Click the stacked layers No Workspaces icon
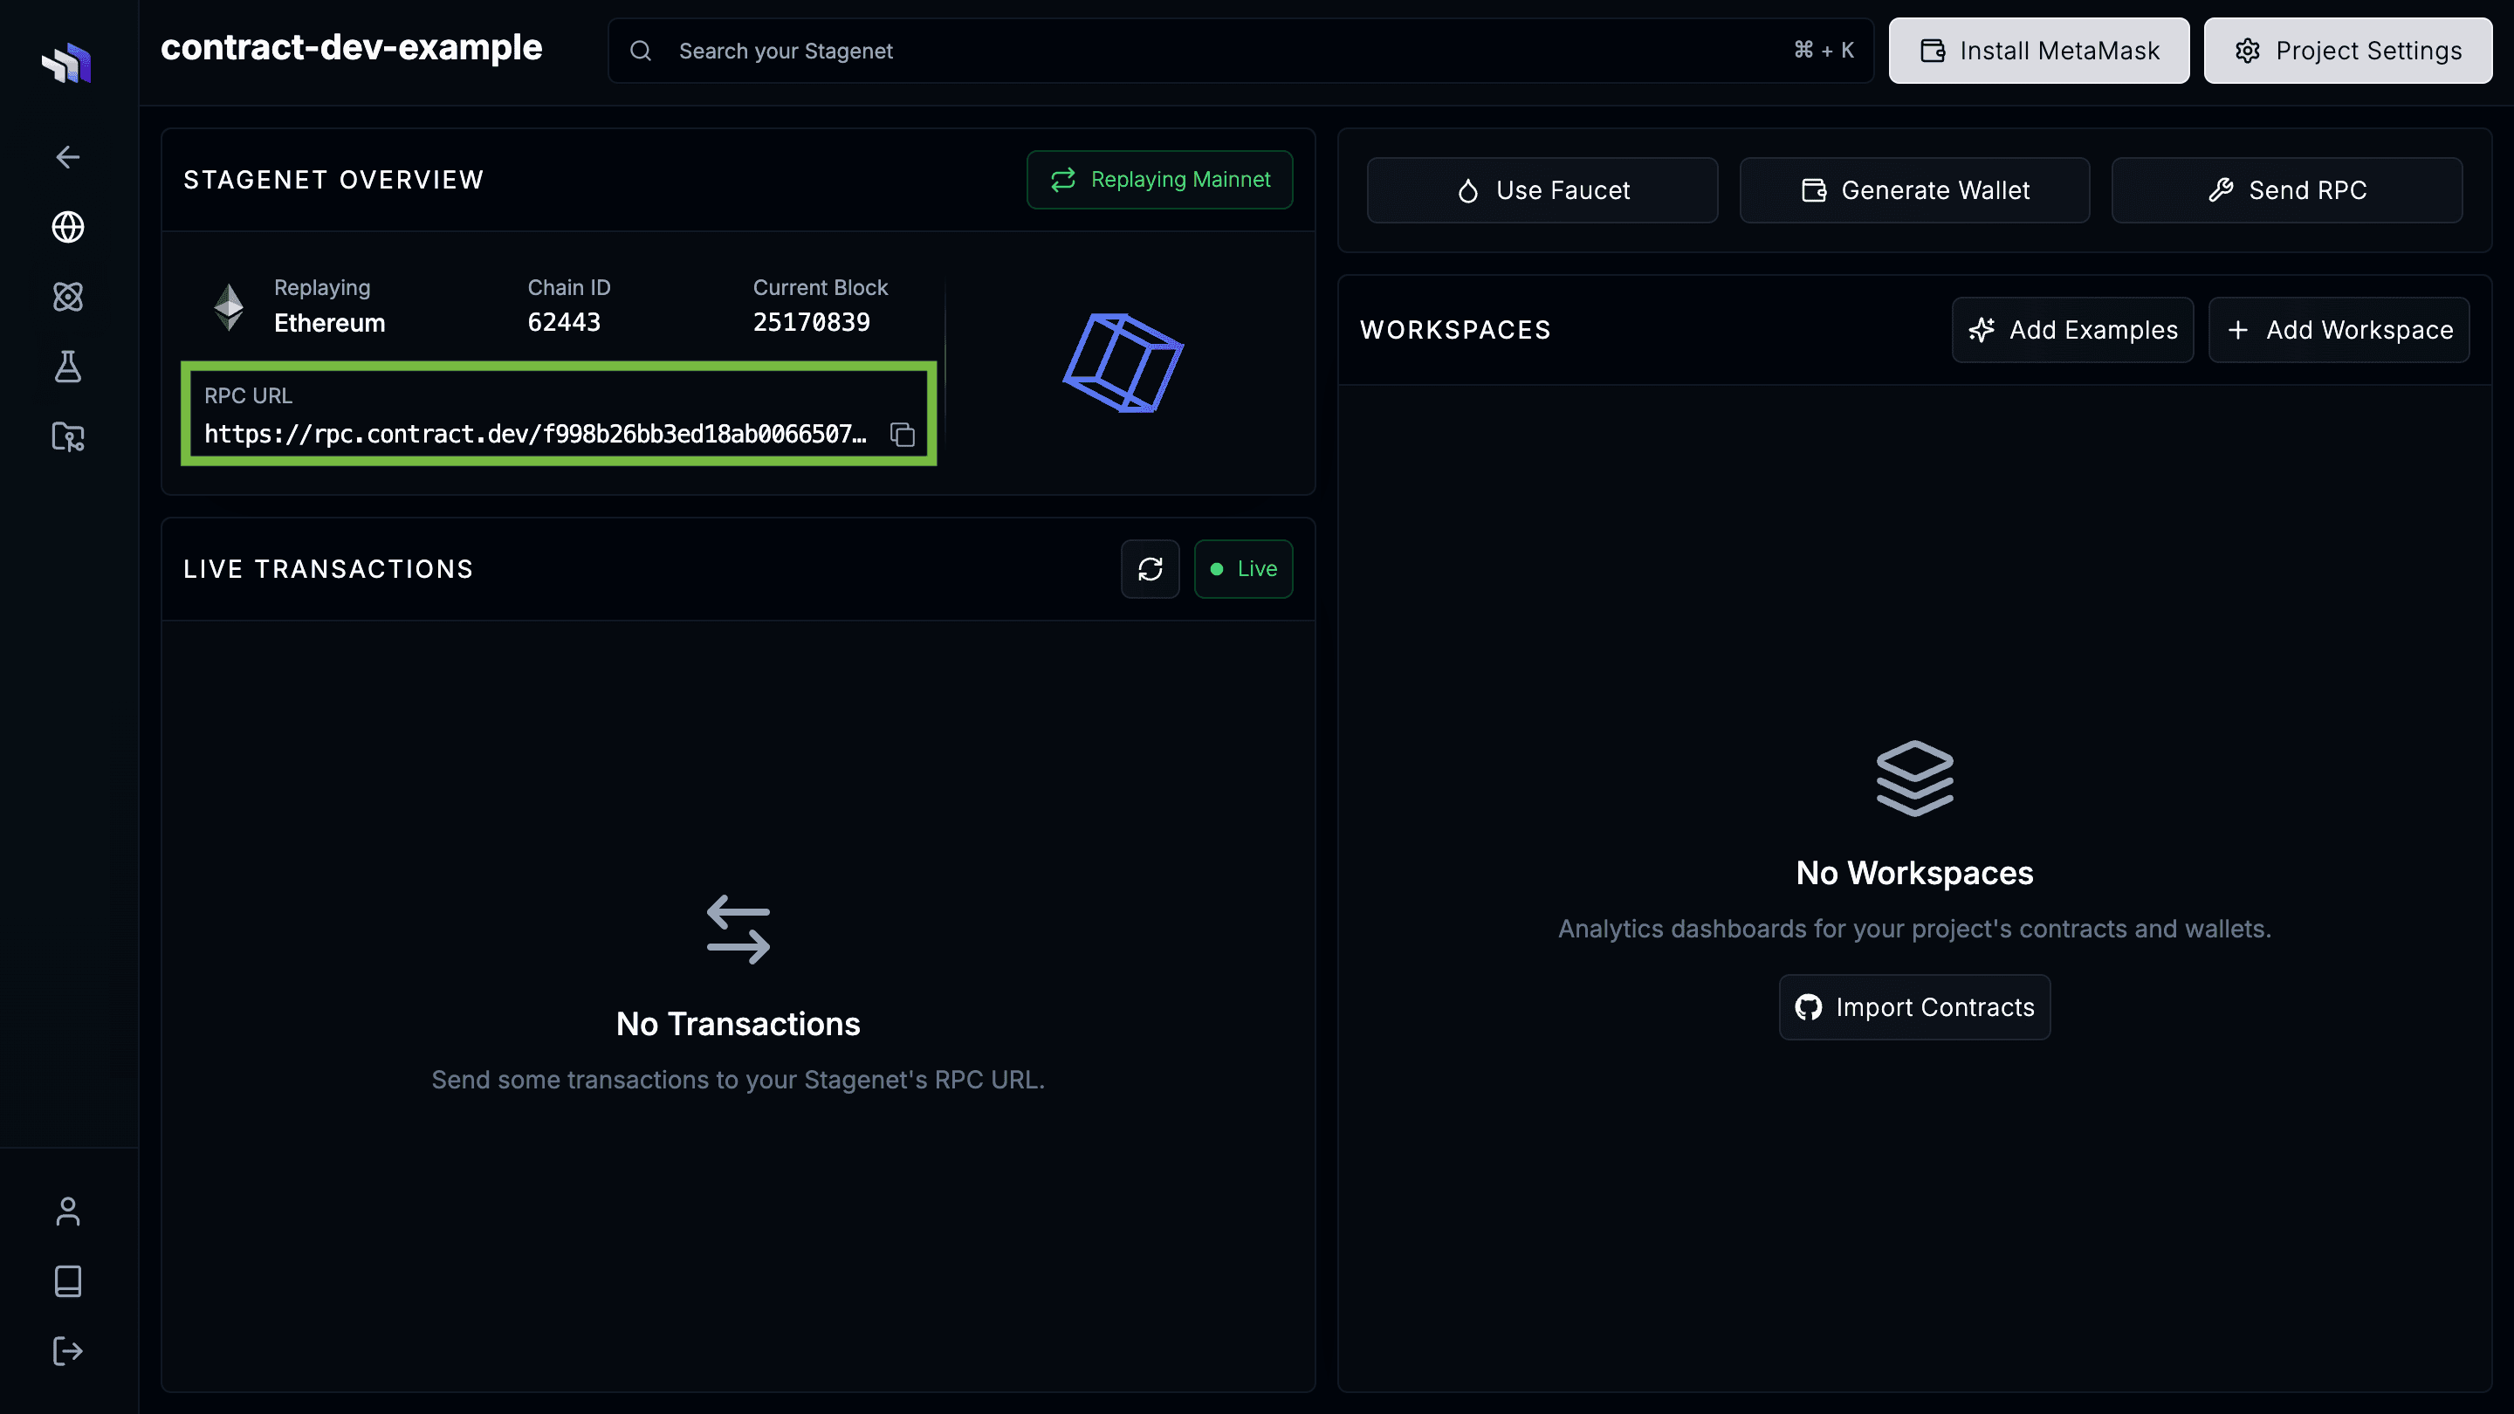 coord(1913,778)
